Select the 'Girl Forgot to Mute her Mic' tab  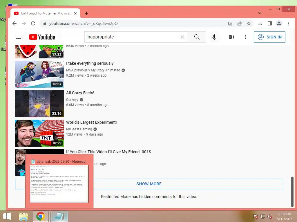[45, 13]
